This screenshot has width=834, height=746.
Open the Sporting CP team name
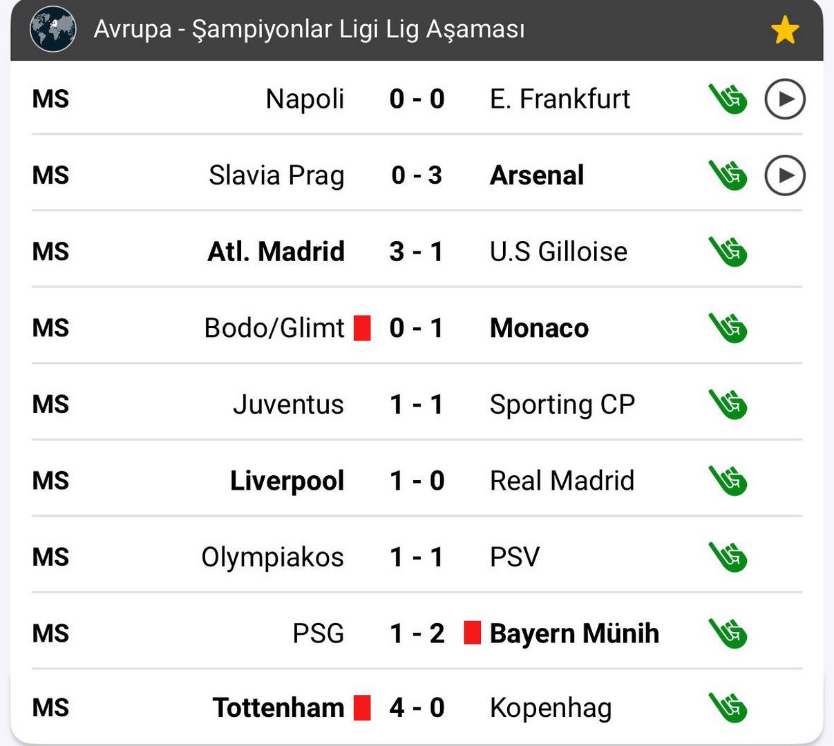[562, 405]
